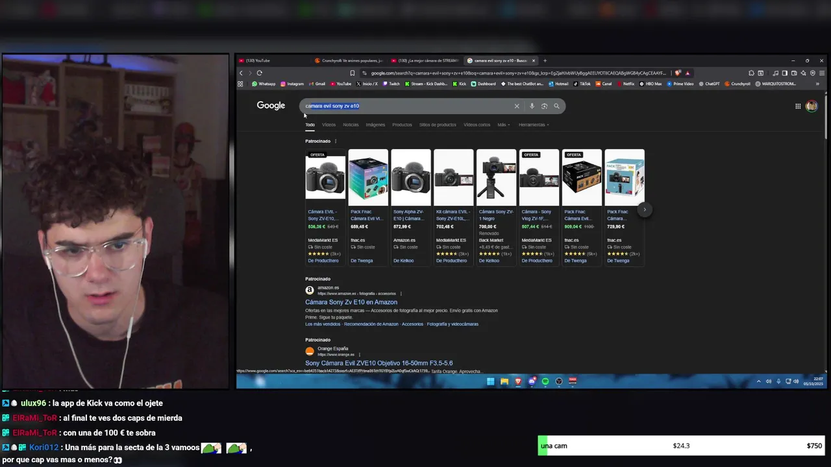
Task: Open the 700,00 € Back Market camera product
Action: tap(497, 206)
